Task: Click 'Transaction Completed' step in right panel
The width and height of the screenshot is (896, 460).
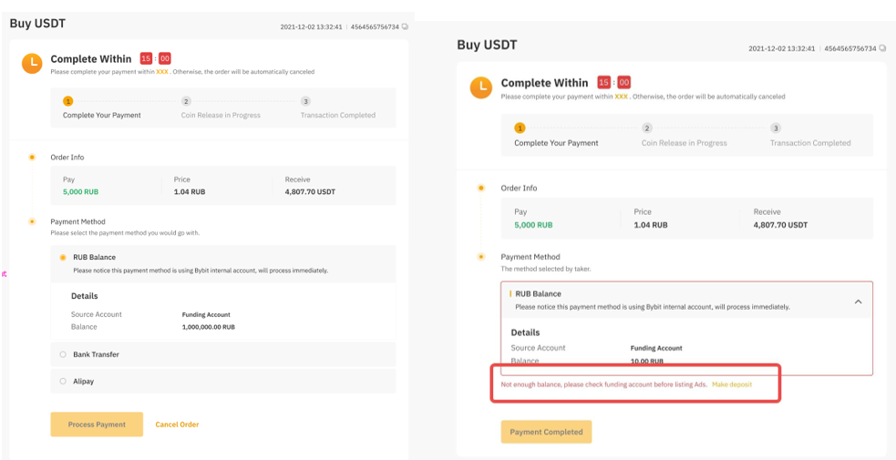Action: coord(809,143)
